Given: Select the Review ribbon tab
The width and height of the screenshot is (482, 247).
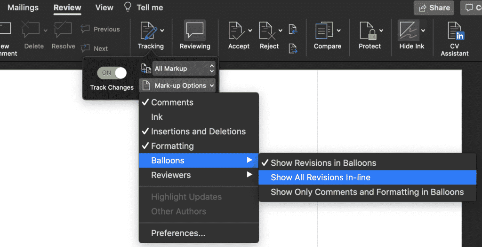Looking at the screenshot, I should 67,8.
